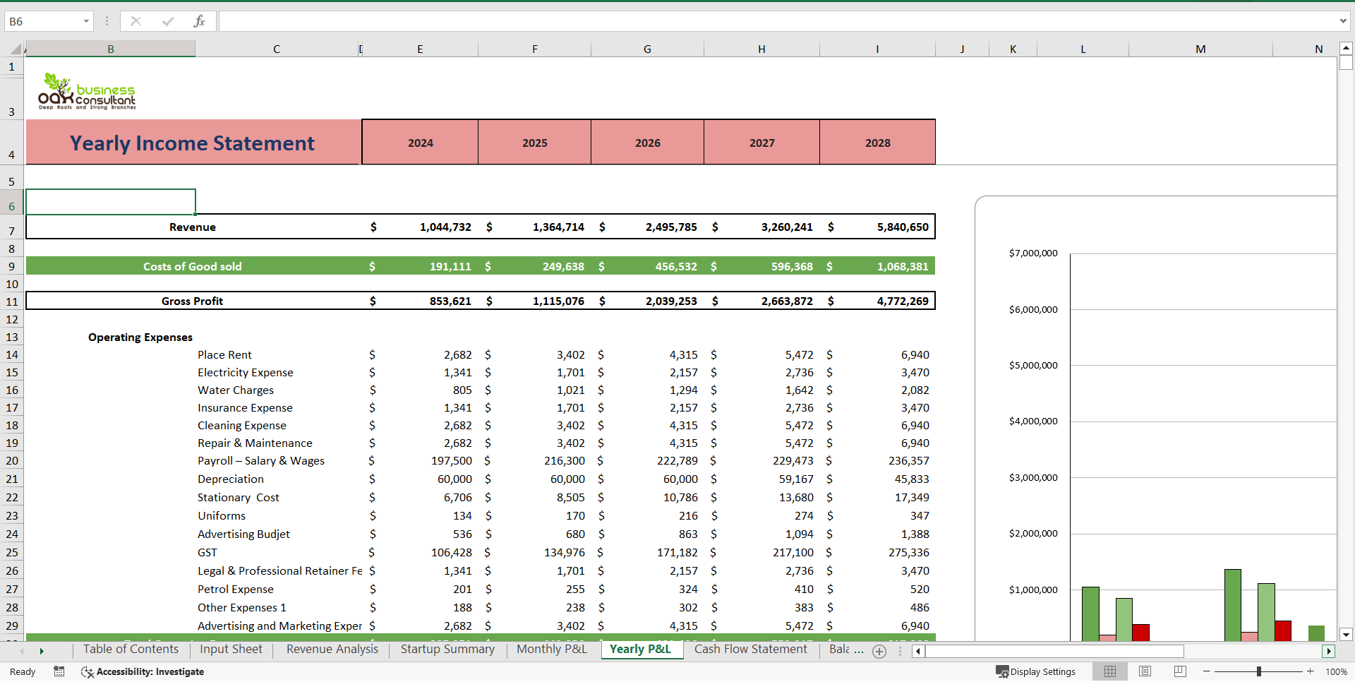Click the $7,000,000 chart axis label
1355x682 pixels.
[x=1033, y=253]
